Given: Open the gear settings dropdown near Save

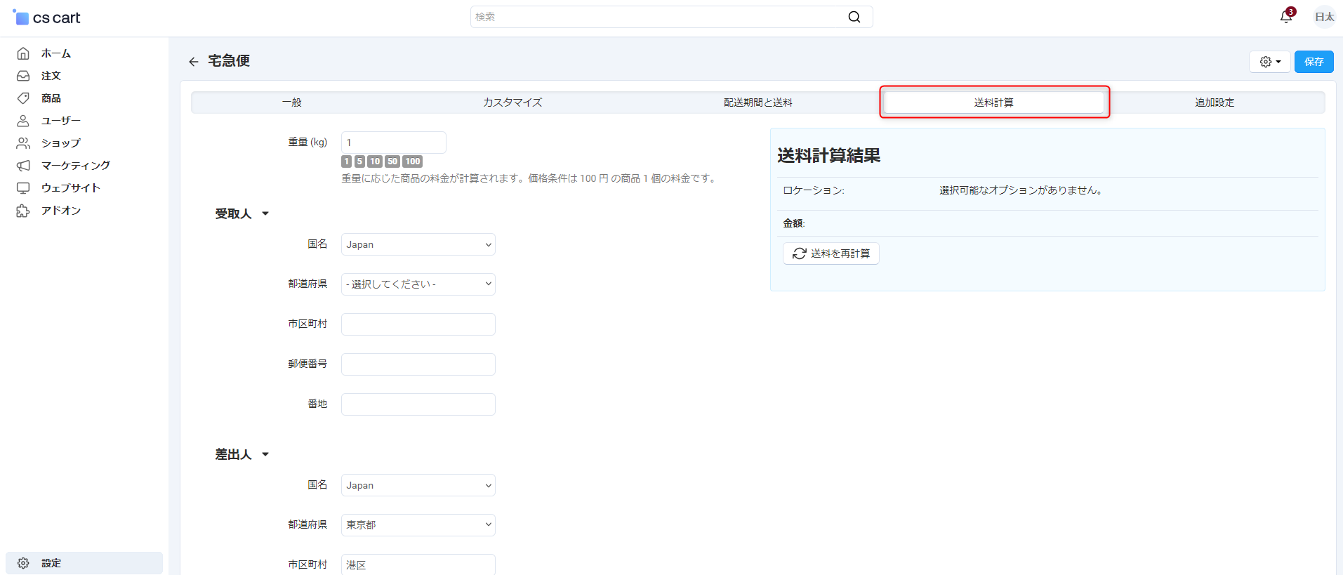Looking at the screenshot, I should click(x=1269, y=62).
